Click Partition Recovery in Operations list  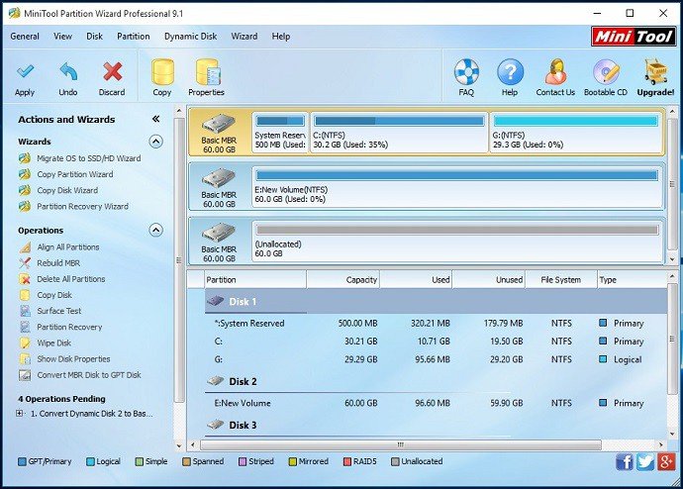pos(69,327)
